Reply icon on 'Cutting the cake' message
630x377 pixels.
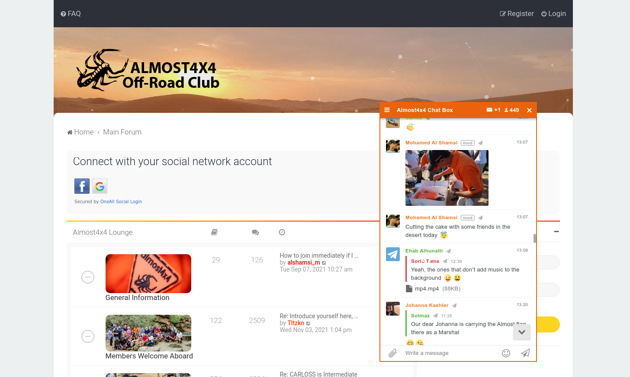[480, 218]
